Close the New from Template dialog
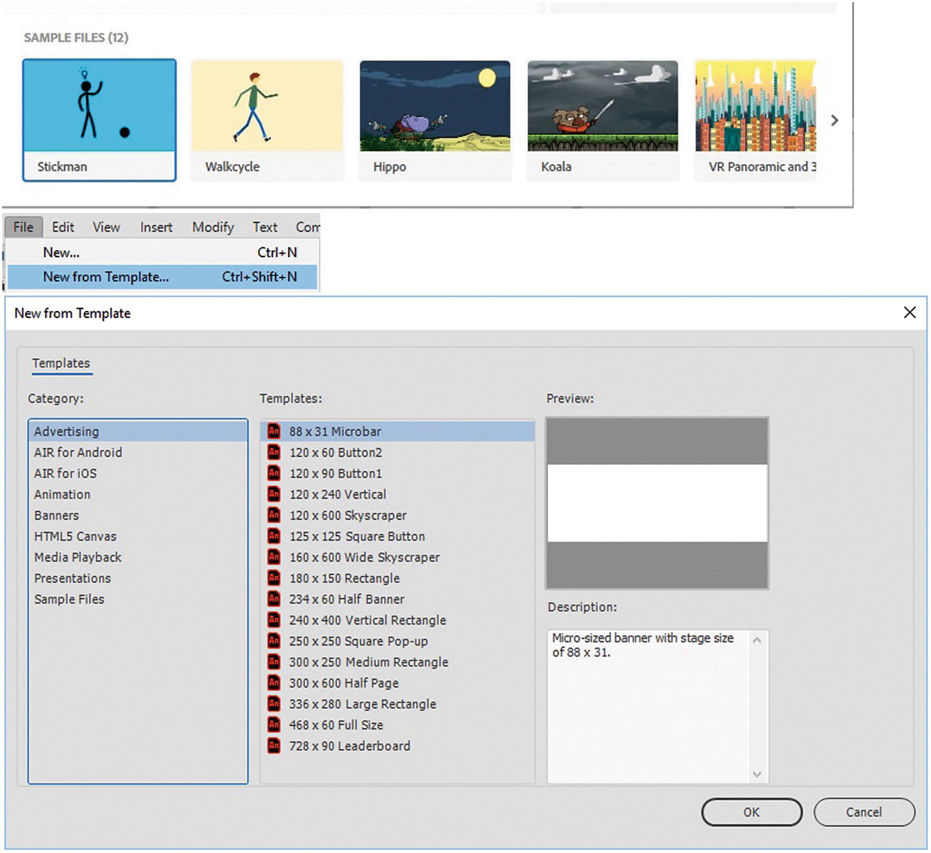931x853 pixels. click(909, 313)
